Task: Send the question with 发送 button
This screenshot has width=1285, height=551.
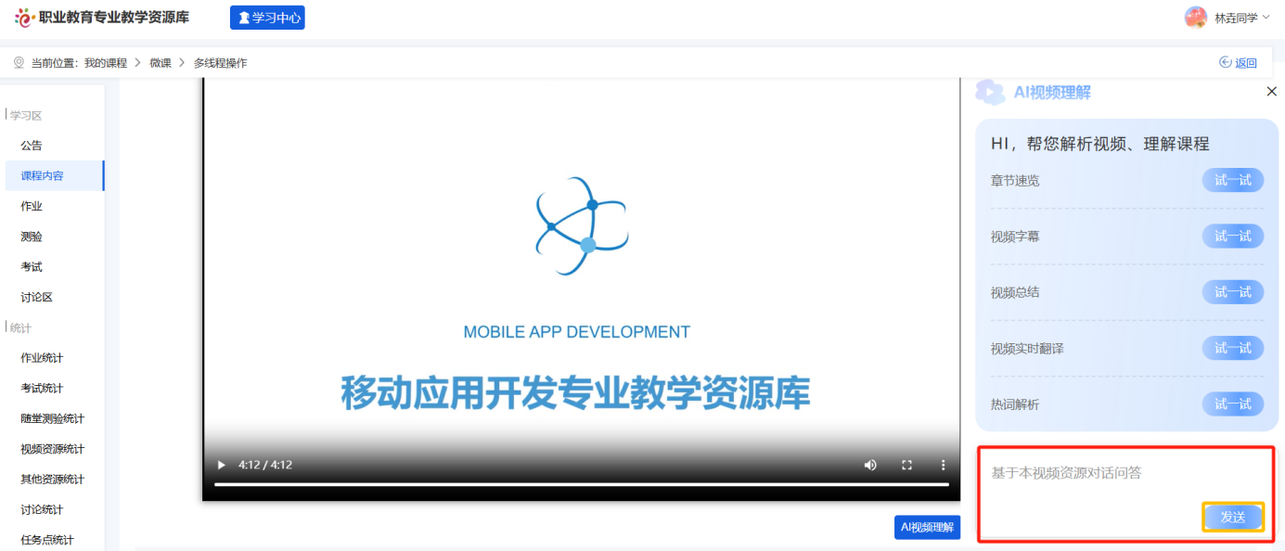Action: coord(1233,517)
